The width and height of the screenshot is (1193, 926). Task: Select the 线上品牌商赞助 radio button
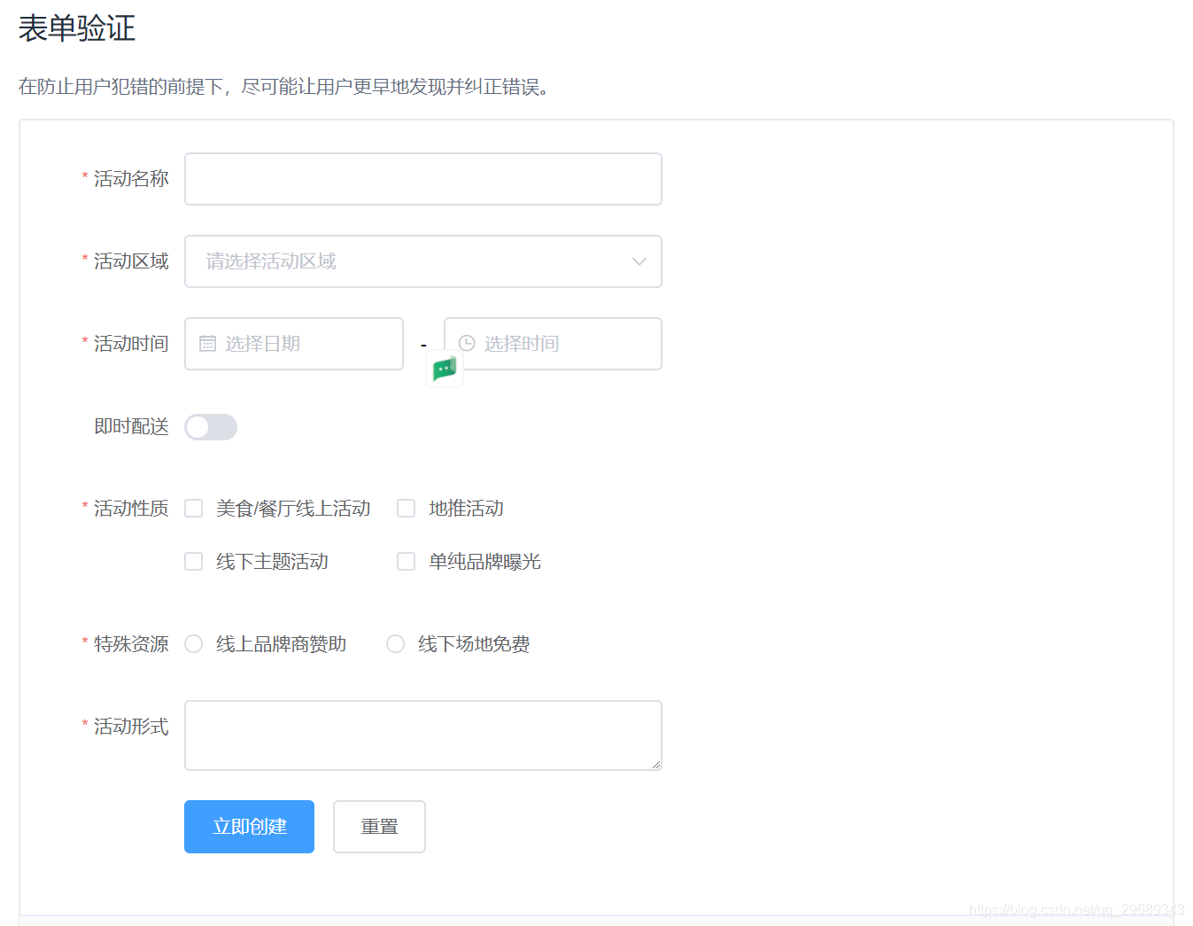(x=193, y=643)
